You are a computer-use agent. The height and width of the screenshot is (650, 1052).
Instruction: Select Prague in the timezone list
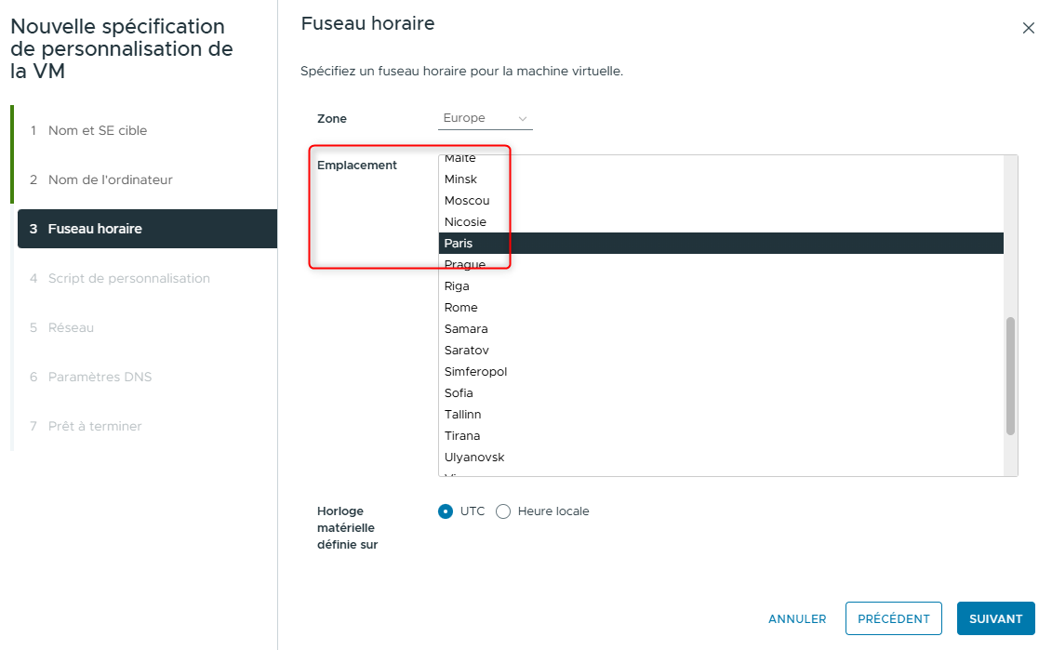[x=465, y=265]
